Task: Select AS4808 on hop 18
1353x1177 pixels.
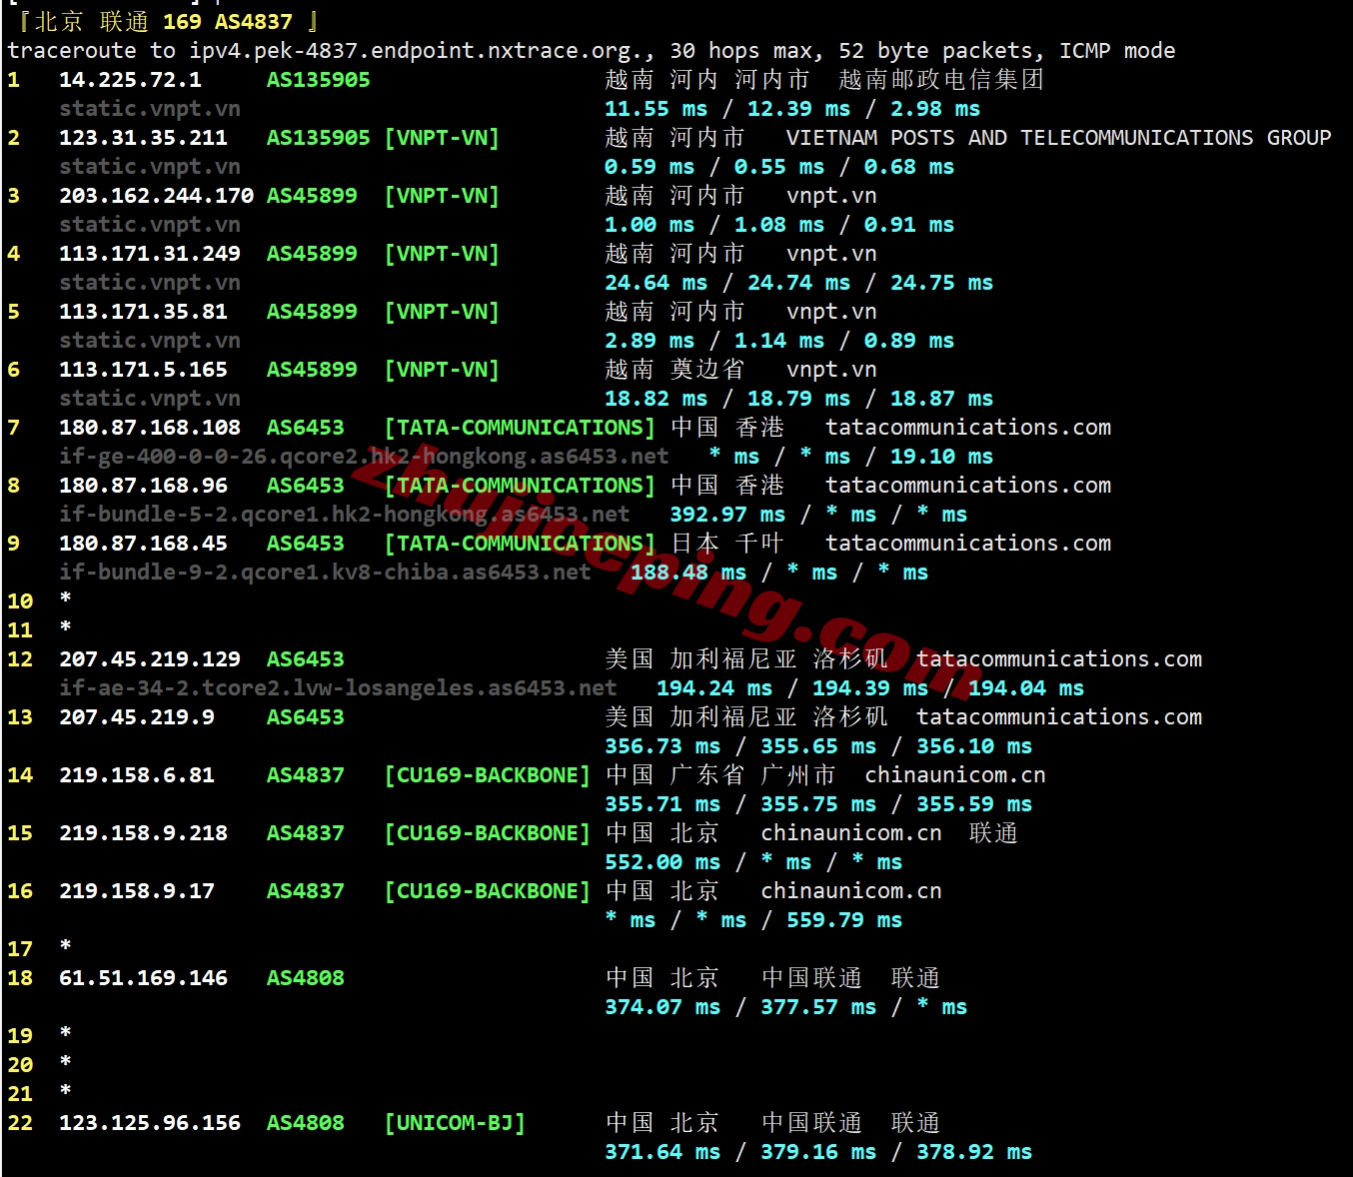Action: click(x=305, y=978)
